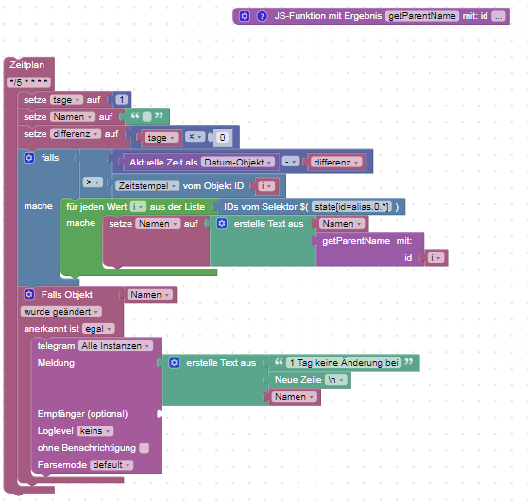
Task: Open the egal acknowledged dropdown
Action: click(98, 329)
